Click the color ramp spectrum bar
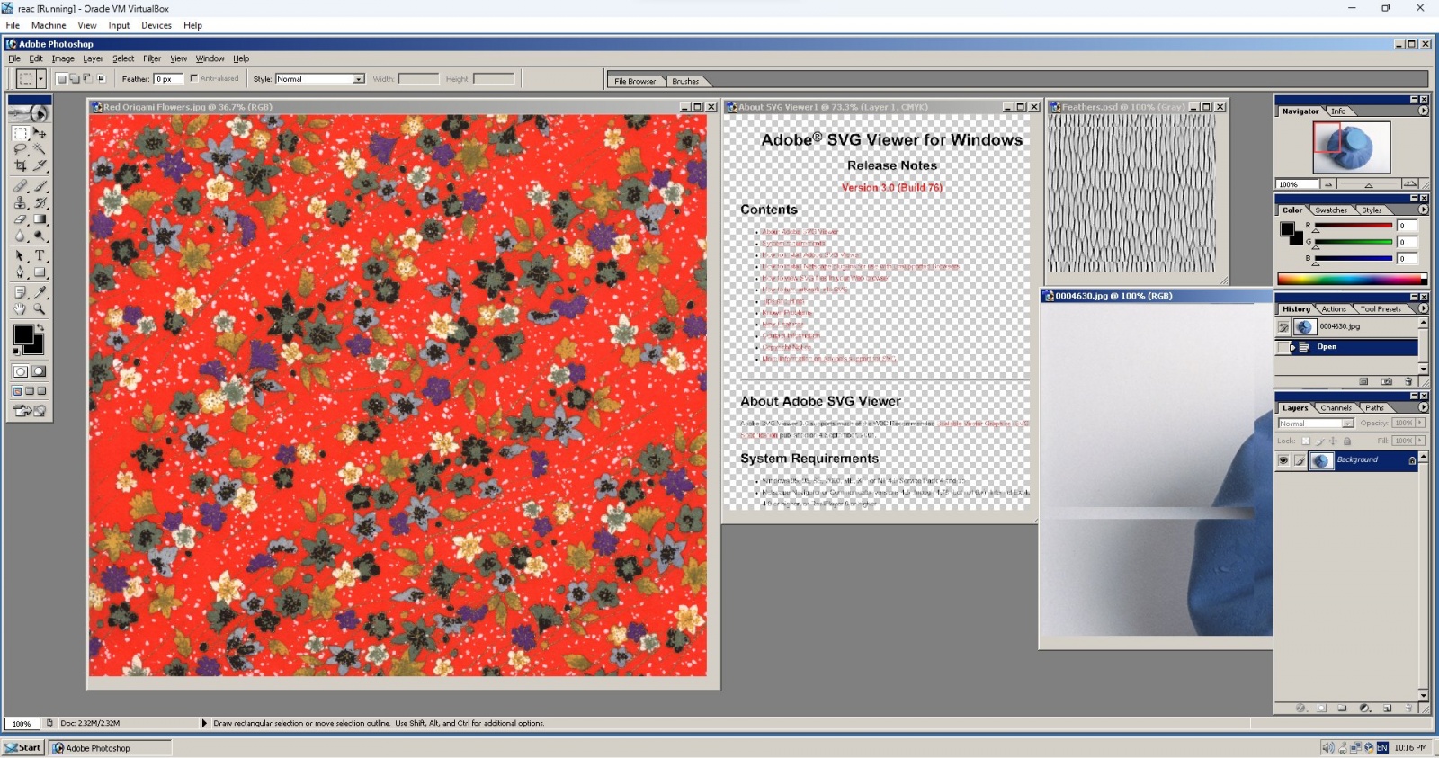Image resolution: width=1439 pixels, height=758 pixels. (x=1353, y=279)
